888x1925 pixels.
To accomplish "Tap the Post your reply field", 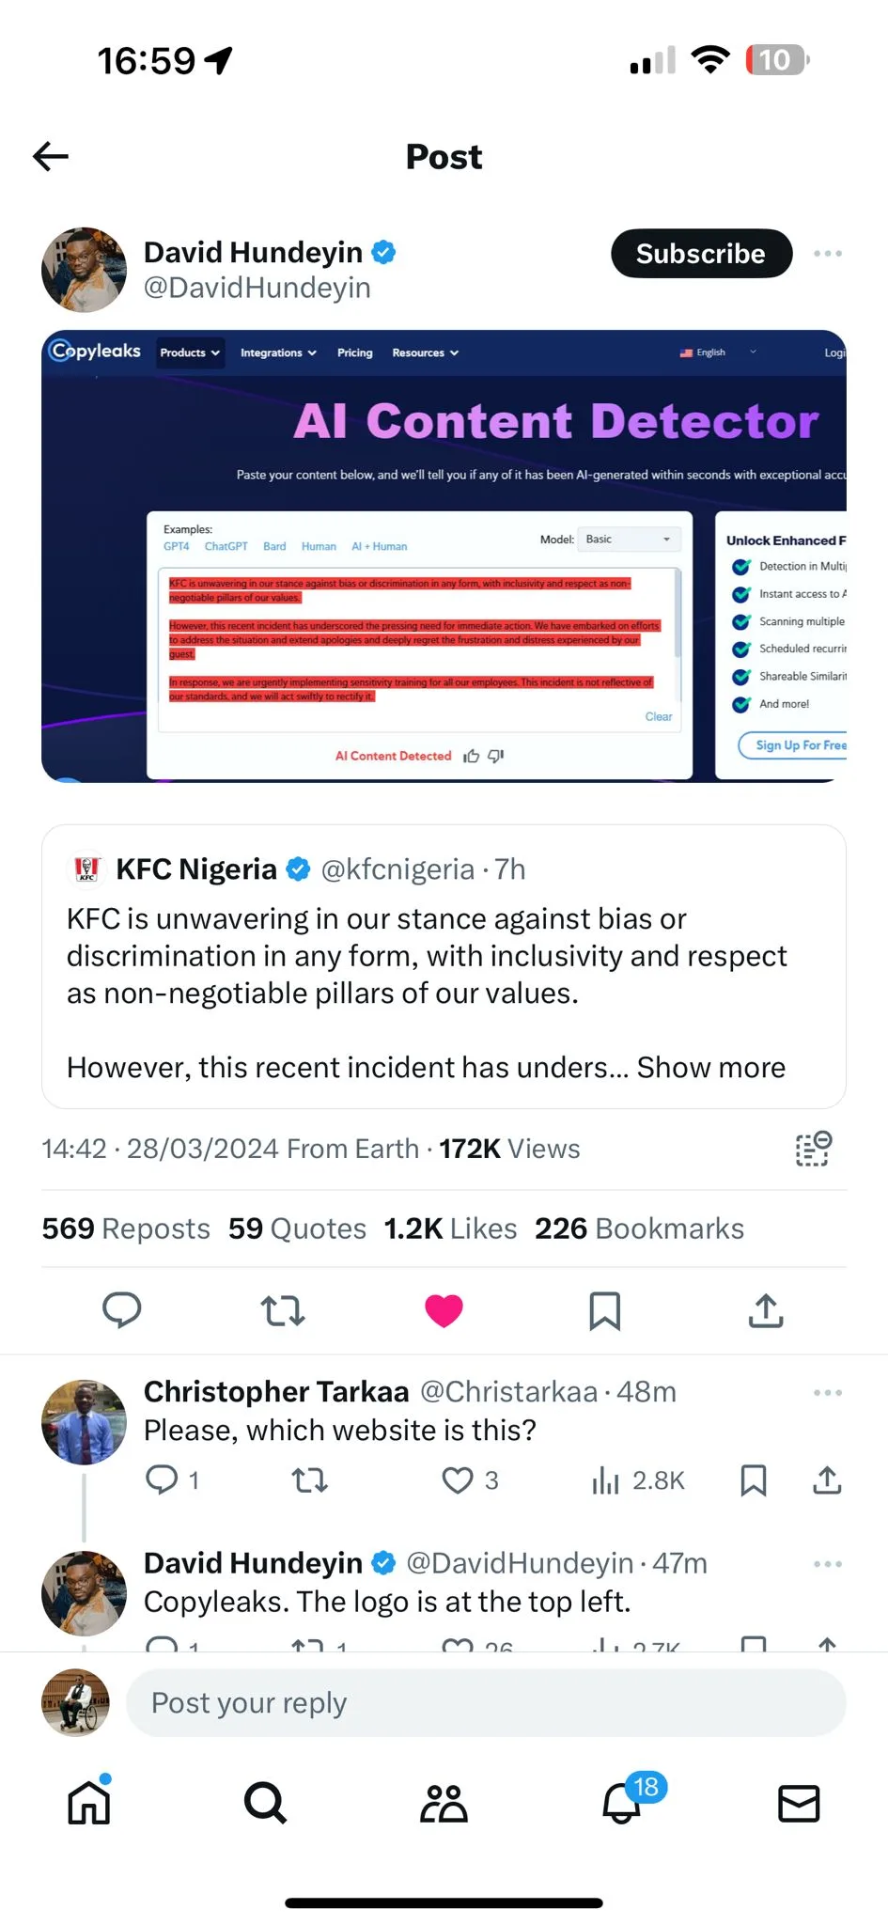I will (486, 1703).
